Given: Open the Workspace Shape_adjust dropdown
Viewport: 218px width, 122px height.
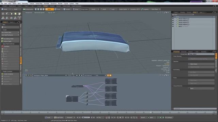Looking at the screenshot, I should tap(50, 75).
